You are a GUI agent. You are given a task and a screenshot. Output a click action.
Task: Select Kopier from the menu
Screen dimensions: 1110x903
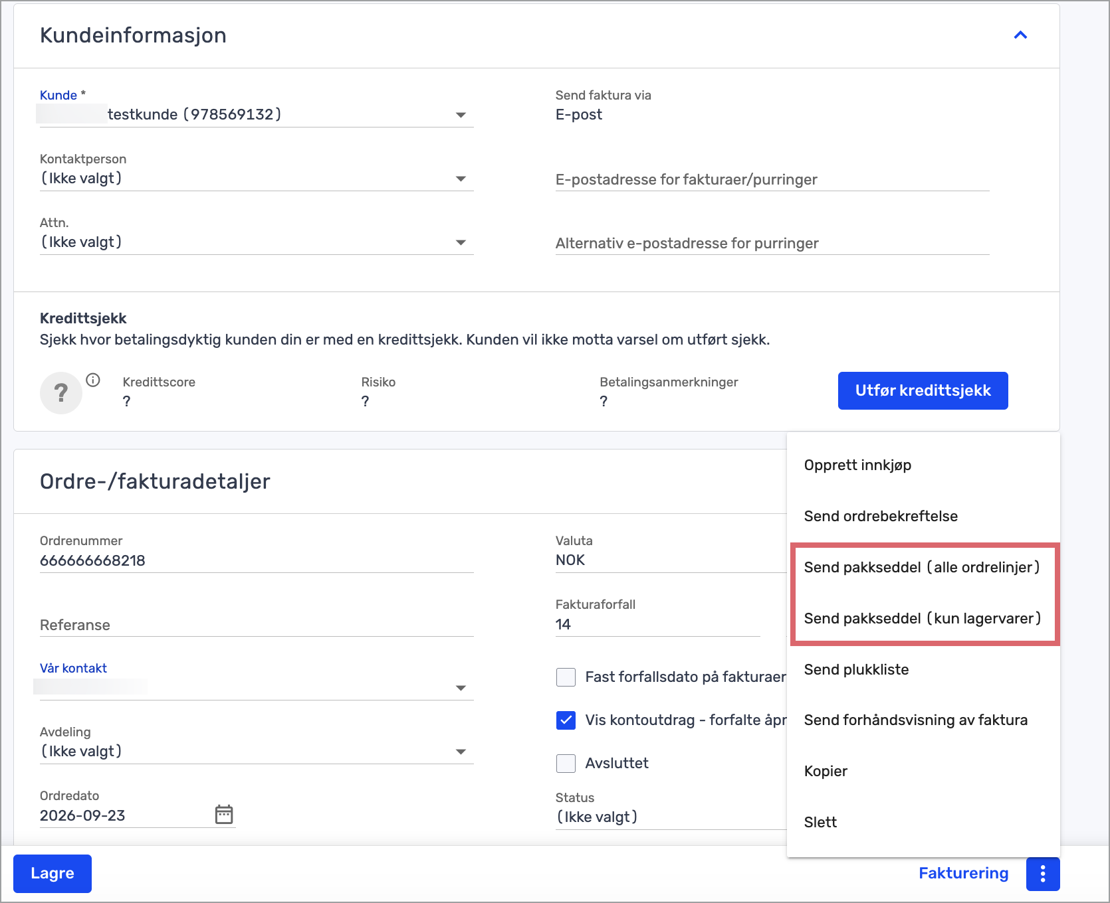coord(923,772)
